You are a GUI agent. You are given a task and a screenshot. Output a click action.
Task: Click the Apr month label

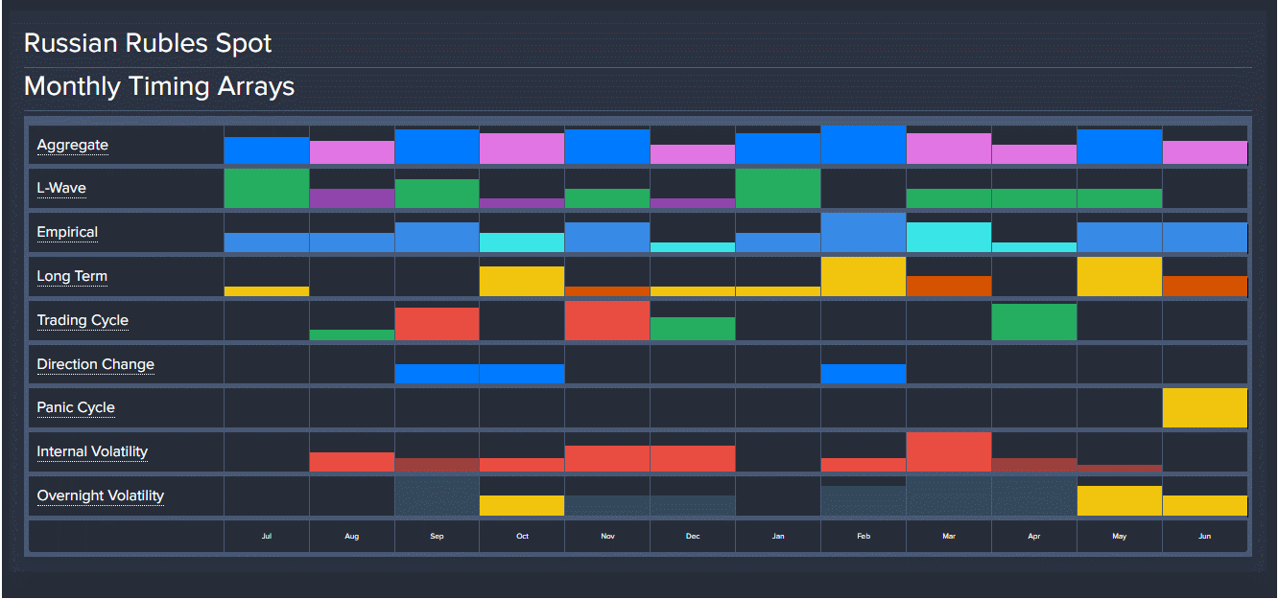1034,537
